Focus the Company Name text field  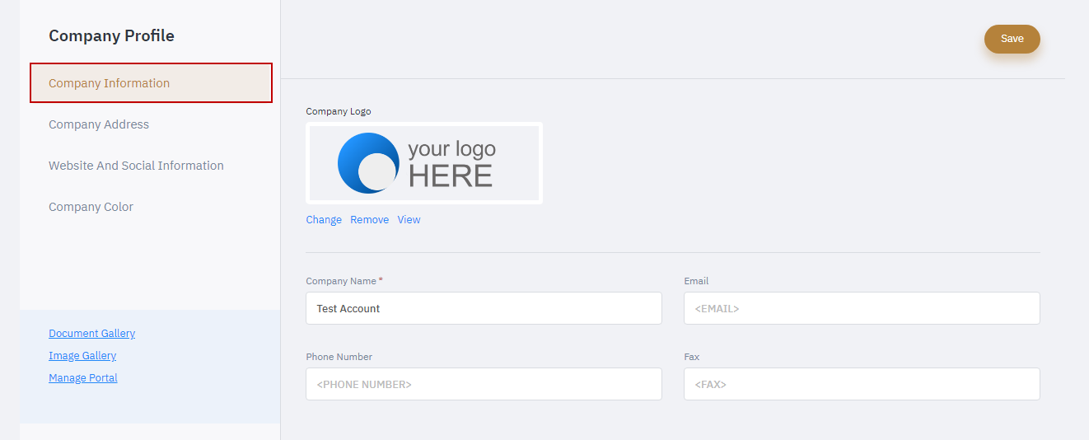coord(484,308)
